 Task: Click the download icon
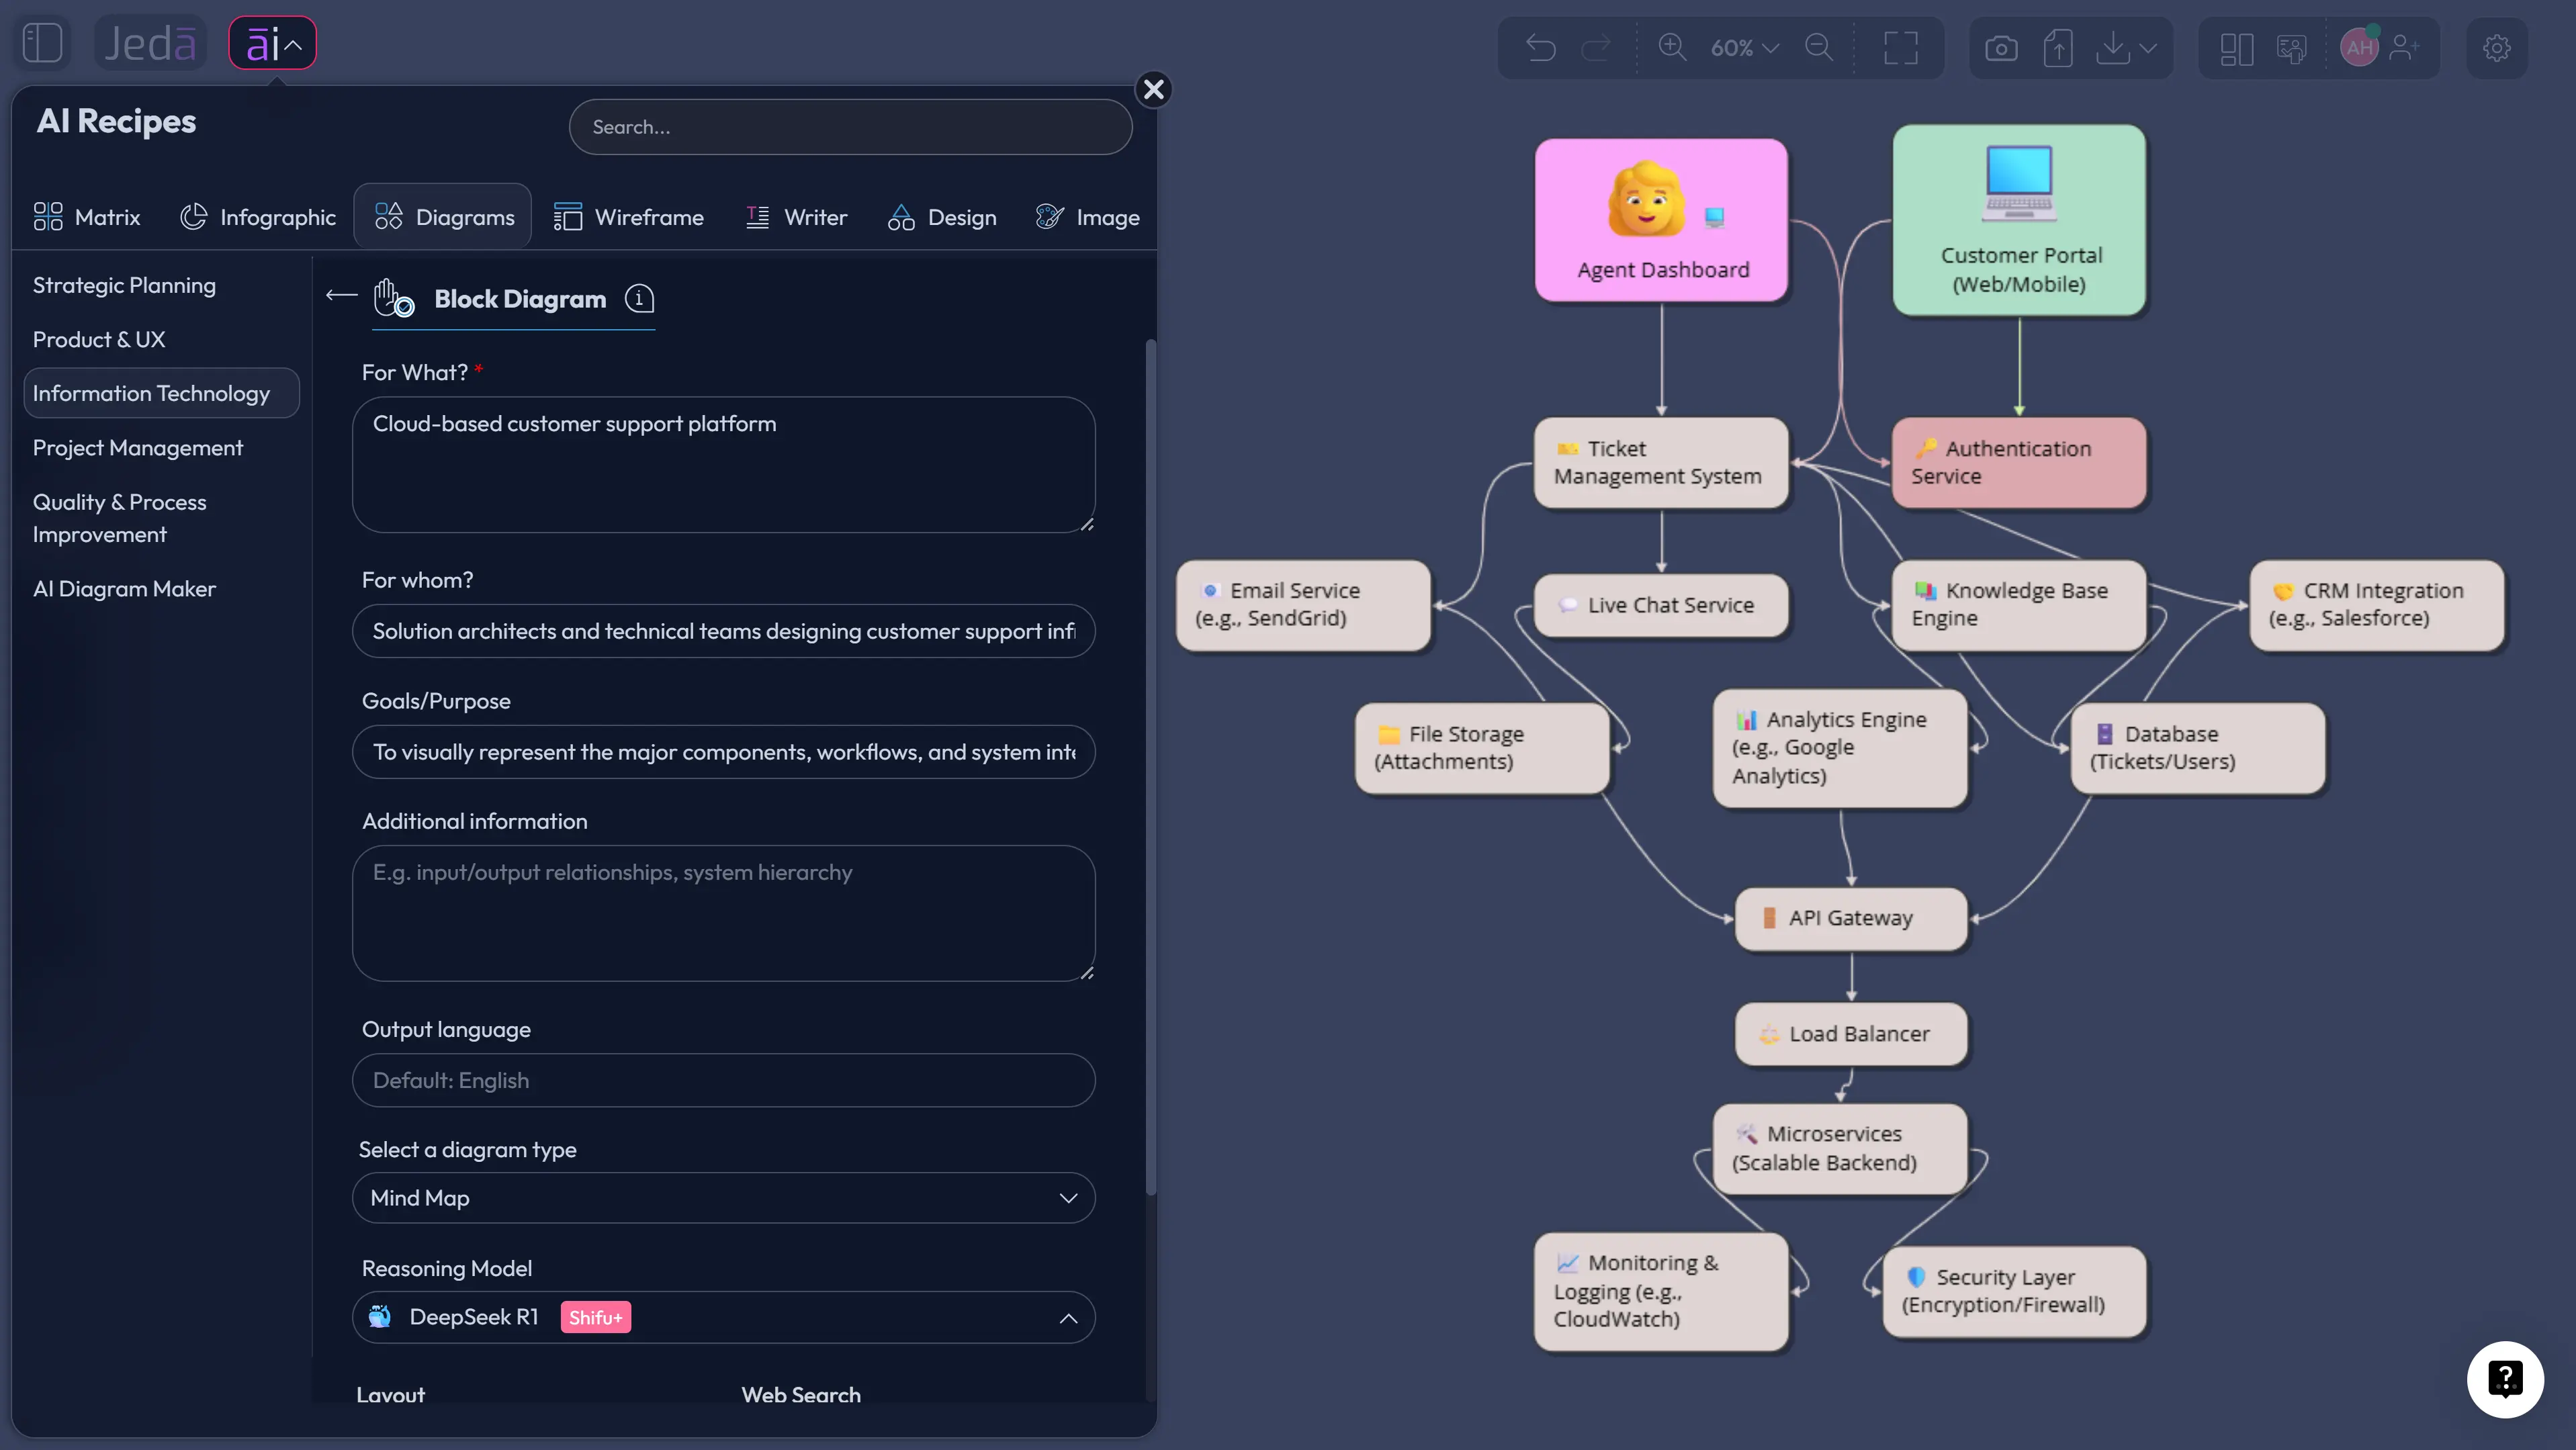2112,47
